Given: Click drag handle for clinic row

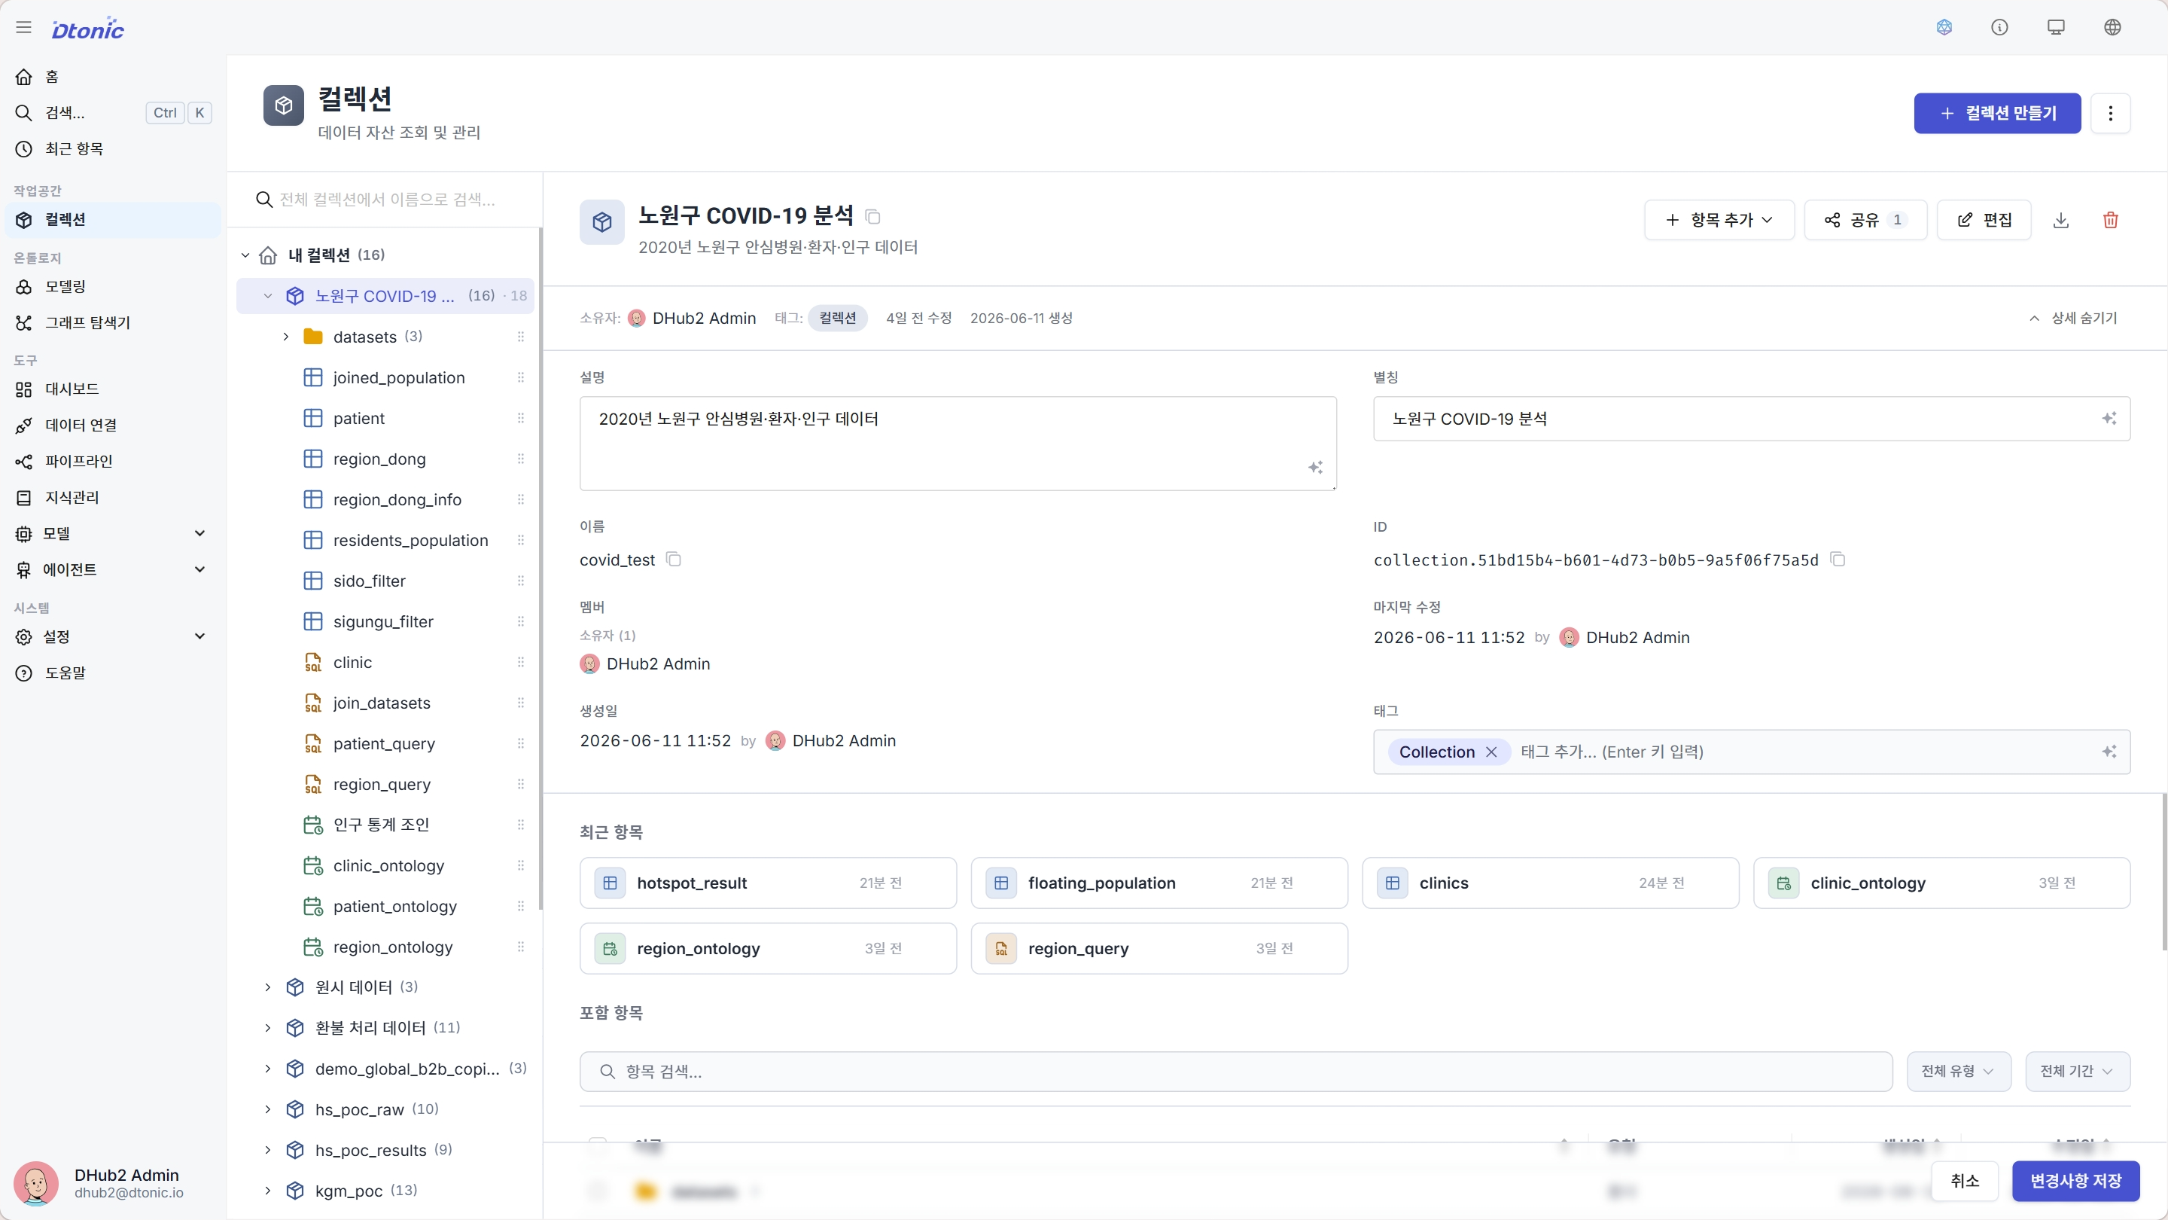Looking at the screenshot, I should click(x=521, y=663).
